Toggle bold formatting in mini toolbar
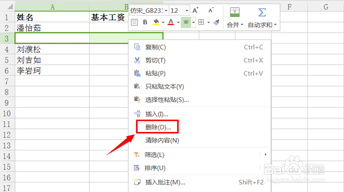The width and height of the screenshot is (344, 192). [145, 22]
